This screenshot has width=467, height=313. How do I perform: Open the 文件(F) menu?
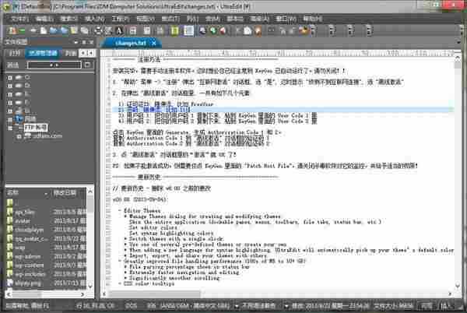(x=19, y=19)
